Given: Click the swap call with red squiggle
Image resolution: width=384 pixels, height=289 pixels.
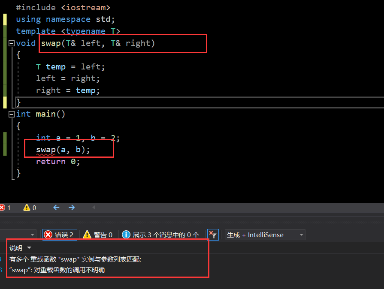Looking at the screenshot, I should pyautogui.click(x=46, y=150).
